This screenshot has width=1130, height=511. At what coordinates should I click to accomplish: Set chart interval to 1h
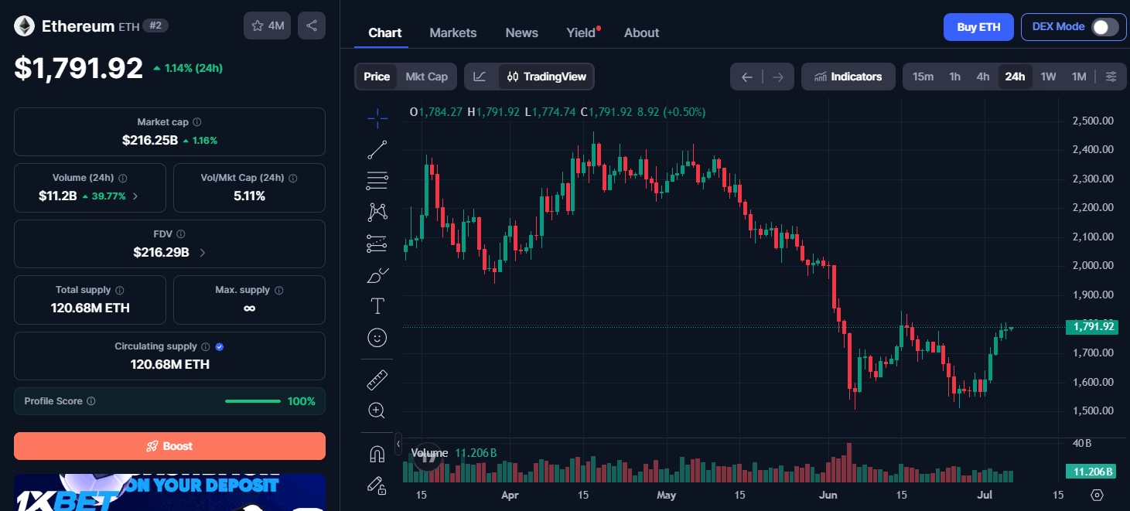coord(955,77)
